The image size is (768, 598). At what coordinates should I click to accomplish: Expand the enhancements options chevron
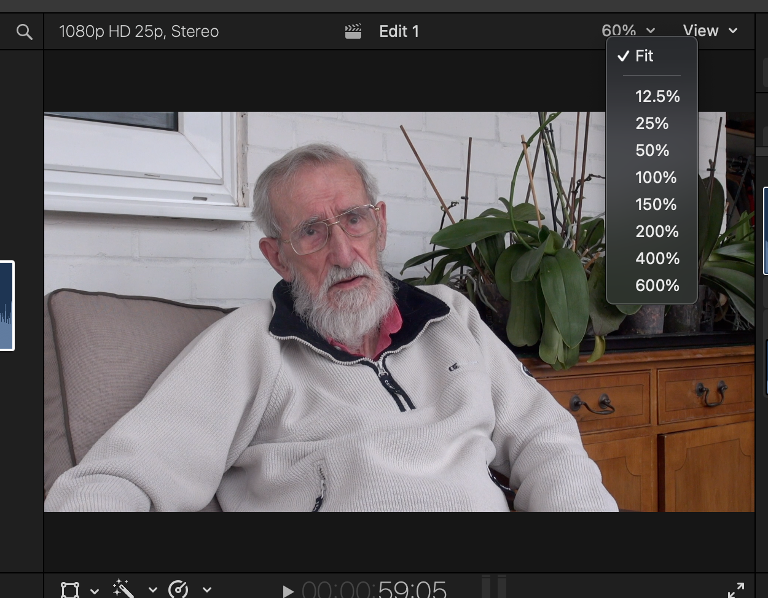[x=152, y=591]
